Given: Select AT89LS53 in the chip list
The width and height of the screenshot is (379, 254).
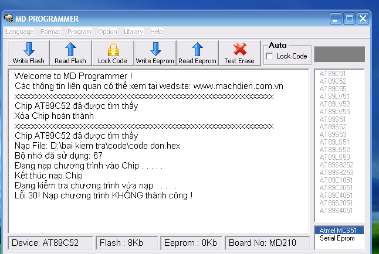Looking at the screenshot, I should coord(334,157).
